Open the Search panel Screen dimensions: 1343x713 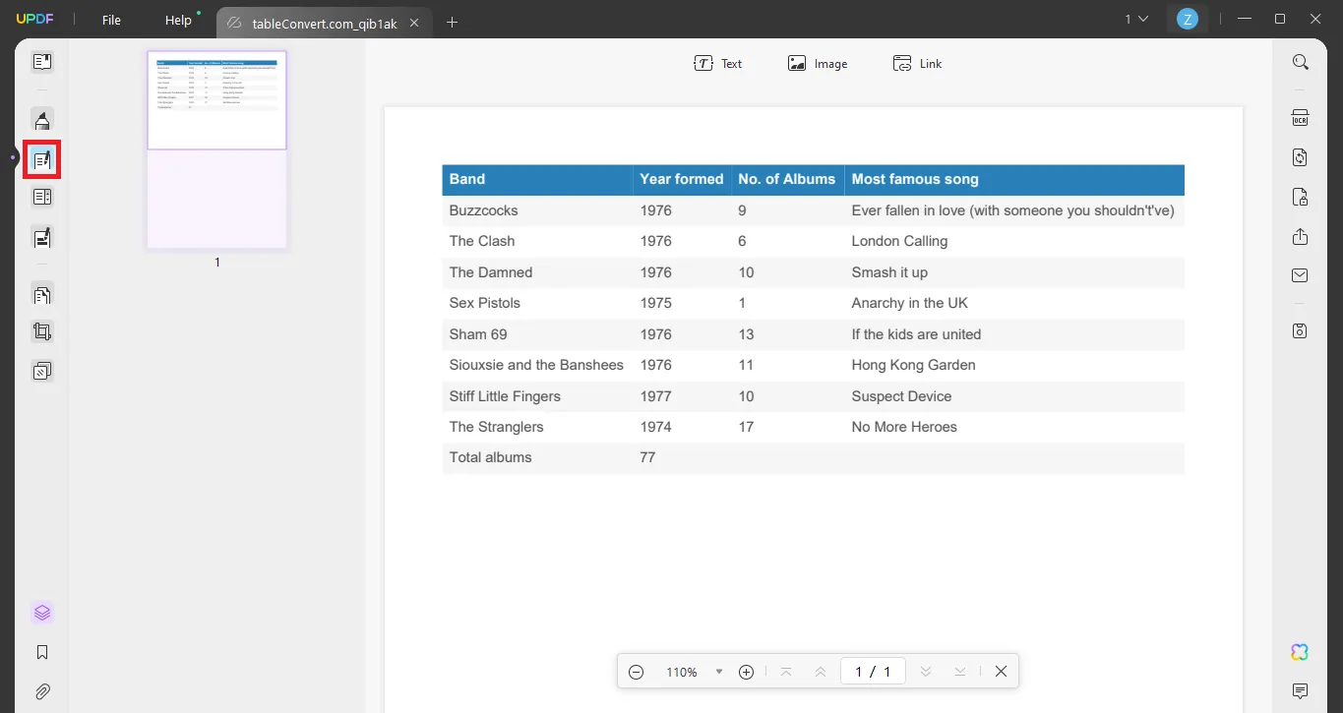click(x=1300, y=61)
